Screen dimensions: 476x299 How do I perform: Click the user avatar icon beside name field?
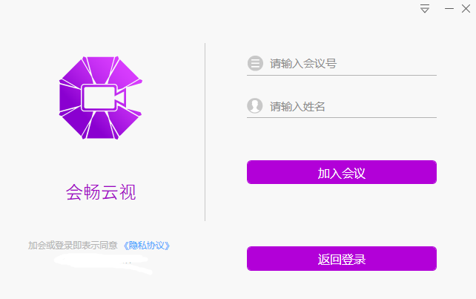click(255, 106)
